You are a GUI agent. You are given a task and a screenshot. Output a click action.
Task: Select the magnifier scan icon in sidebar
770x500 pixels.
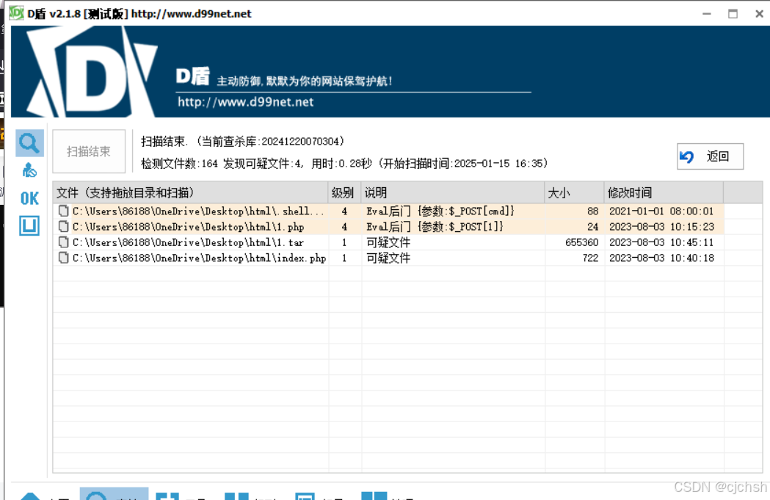click(29, 143)
